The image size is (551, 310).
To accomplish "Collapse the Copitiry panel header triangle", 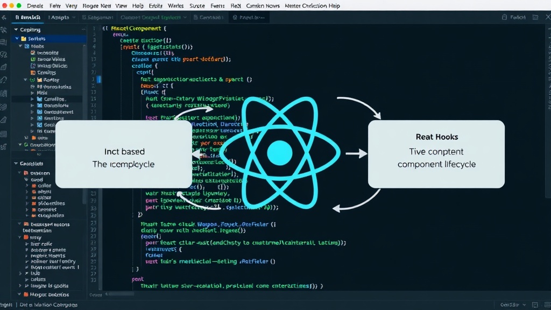I will click(16, 30).
